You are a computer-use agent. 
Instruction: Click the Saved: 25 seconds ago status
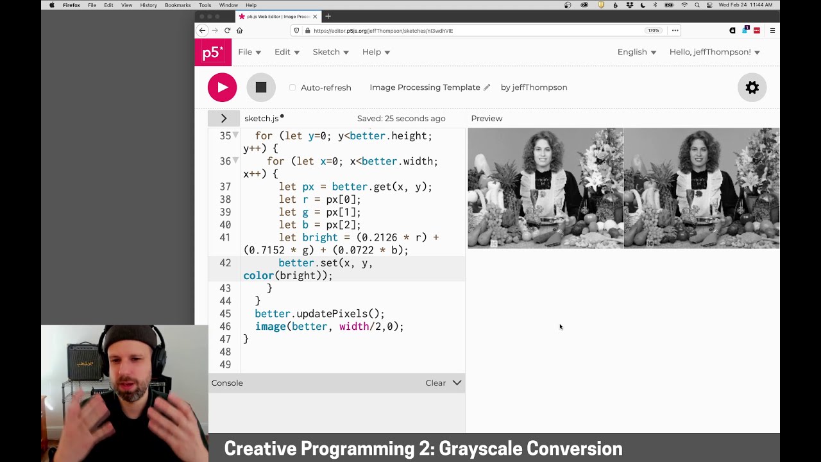pos(401,118)
